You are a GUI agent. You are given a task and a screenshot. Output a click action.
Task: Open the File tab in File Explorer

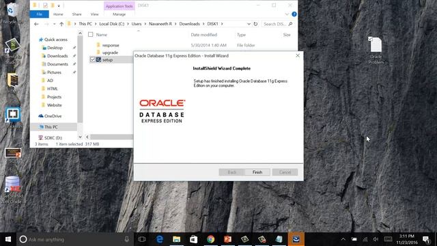coord(40,14)
